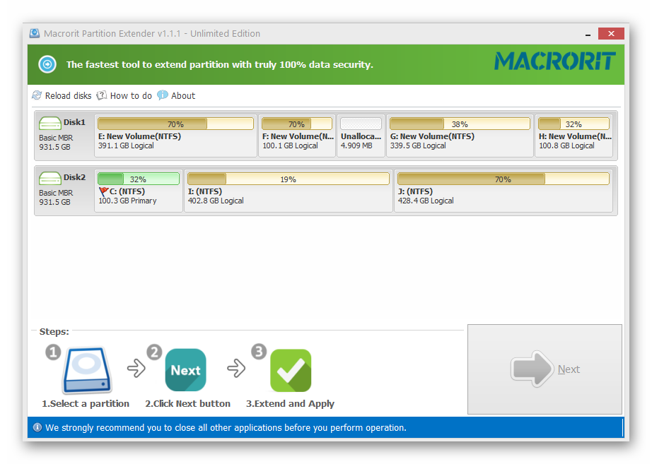Click 3.Extend and Apply step caption
The height and width of the screenshot is (464, 652).
click(x=290, y=404)
